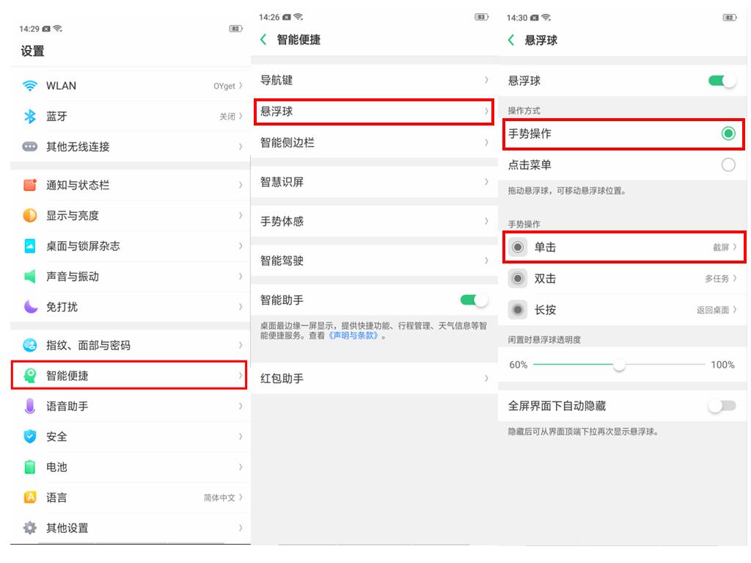Tap the 声音与振动 speaker icon

point(30,277)
